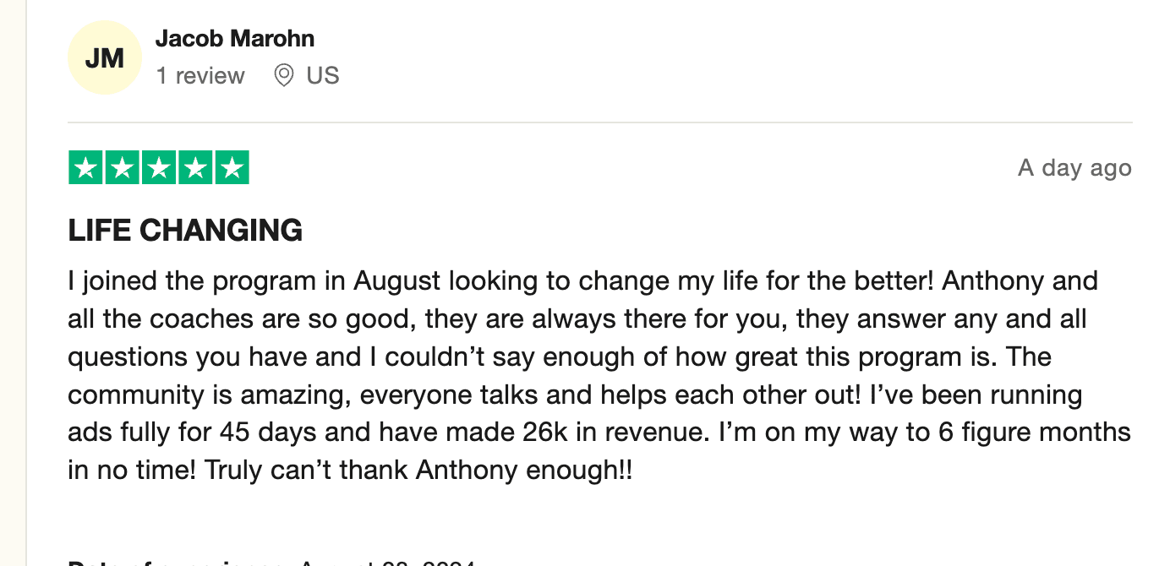The height and width of the screenshot is (566, 1170).
Task: Select the first green rating star
Action: [85, 167]
